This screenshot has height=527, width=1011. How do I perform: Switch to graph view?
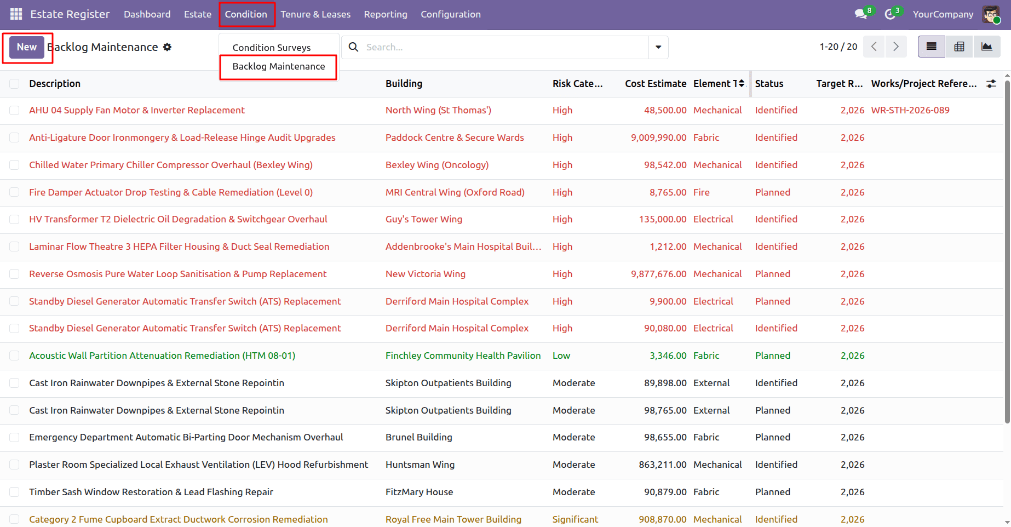986,47
